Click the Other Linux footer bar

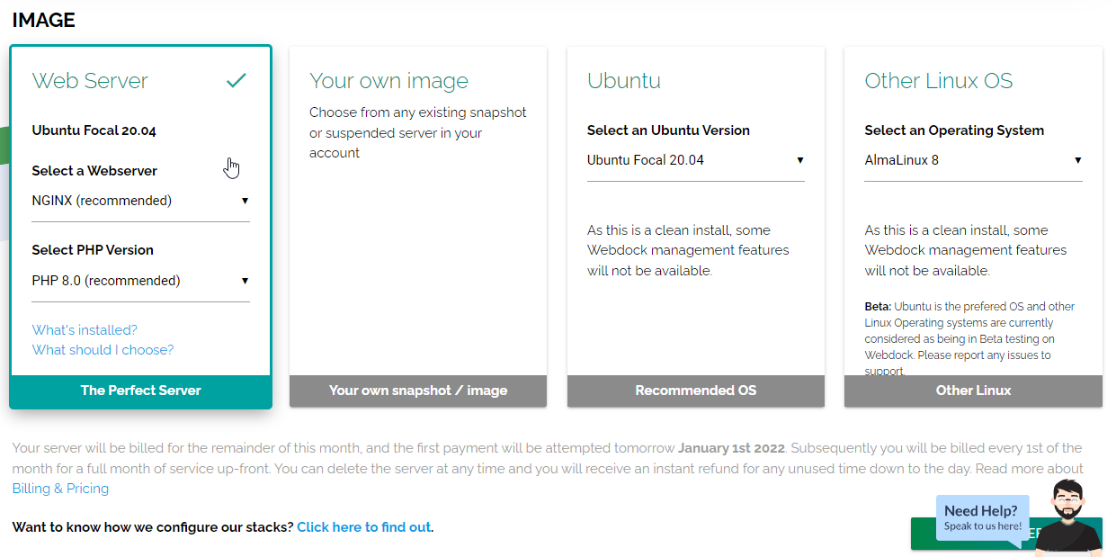point(973,391)
